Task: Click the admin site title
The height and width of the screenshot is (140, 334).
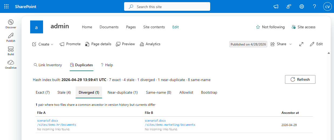Action: pyautogui.click(x=60, y=26)
